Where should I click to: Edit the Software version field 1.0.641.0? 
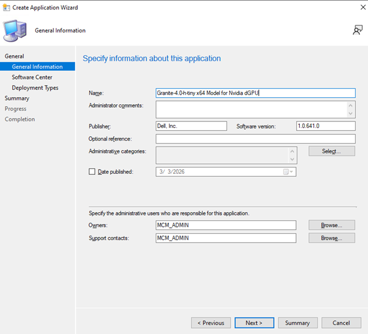coord(326,126)
